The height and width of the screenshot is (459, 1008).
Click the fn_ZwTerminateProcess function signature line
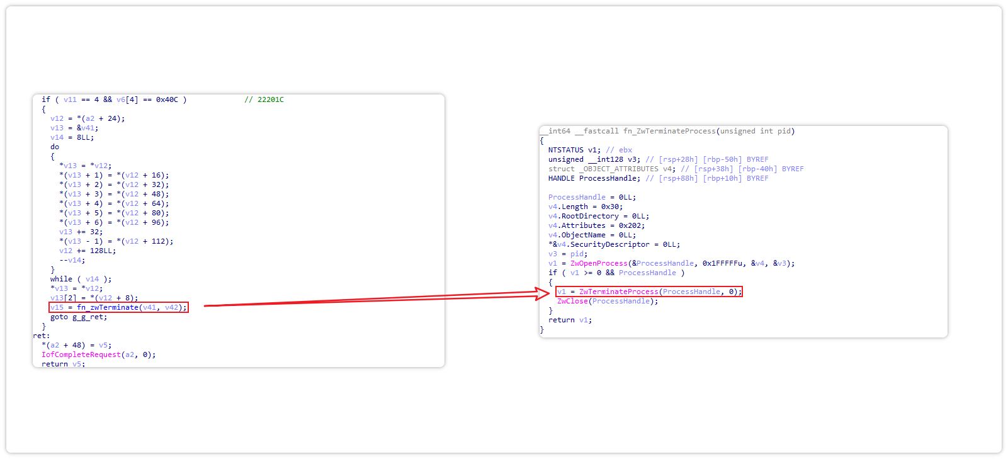pyautogui.click(x=671, y=131)
